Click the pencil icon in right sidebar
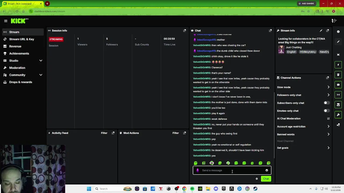 pyautogui.click(x=338, y=42)
